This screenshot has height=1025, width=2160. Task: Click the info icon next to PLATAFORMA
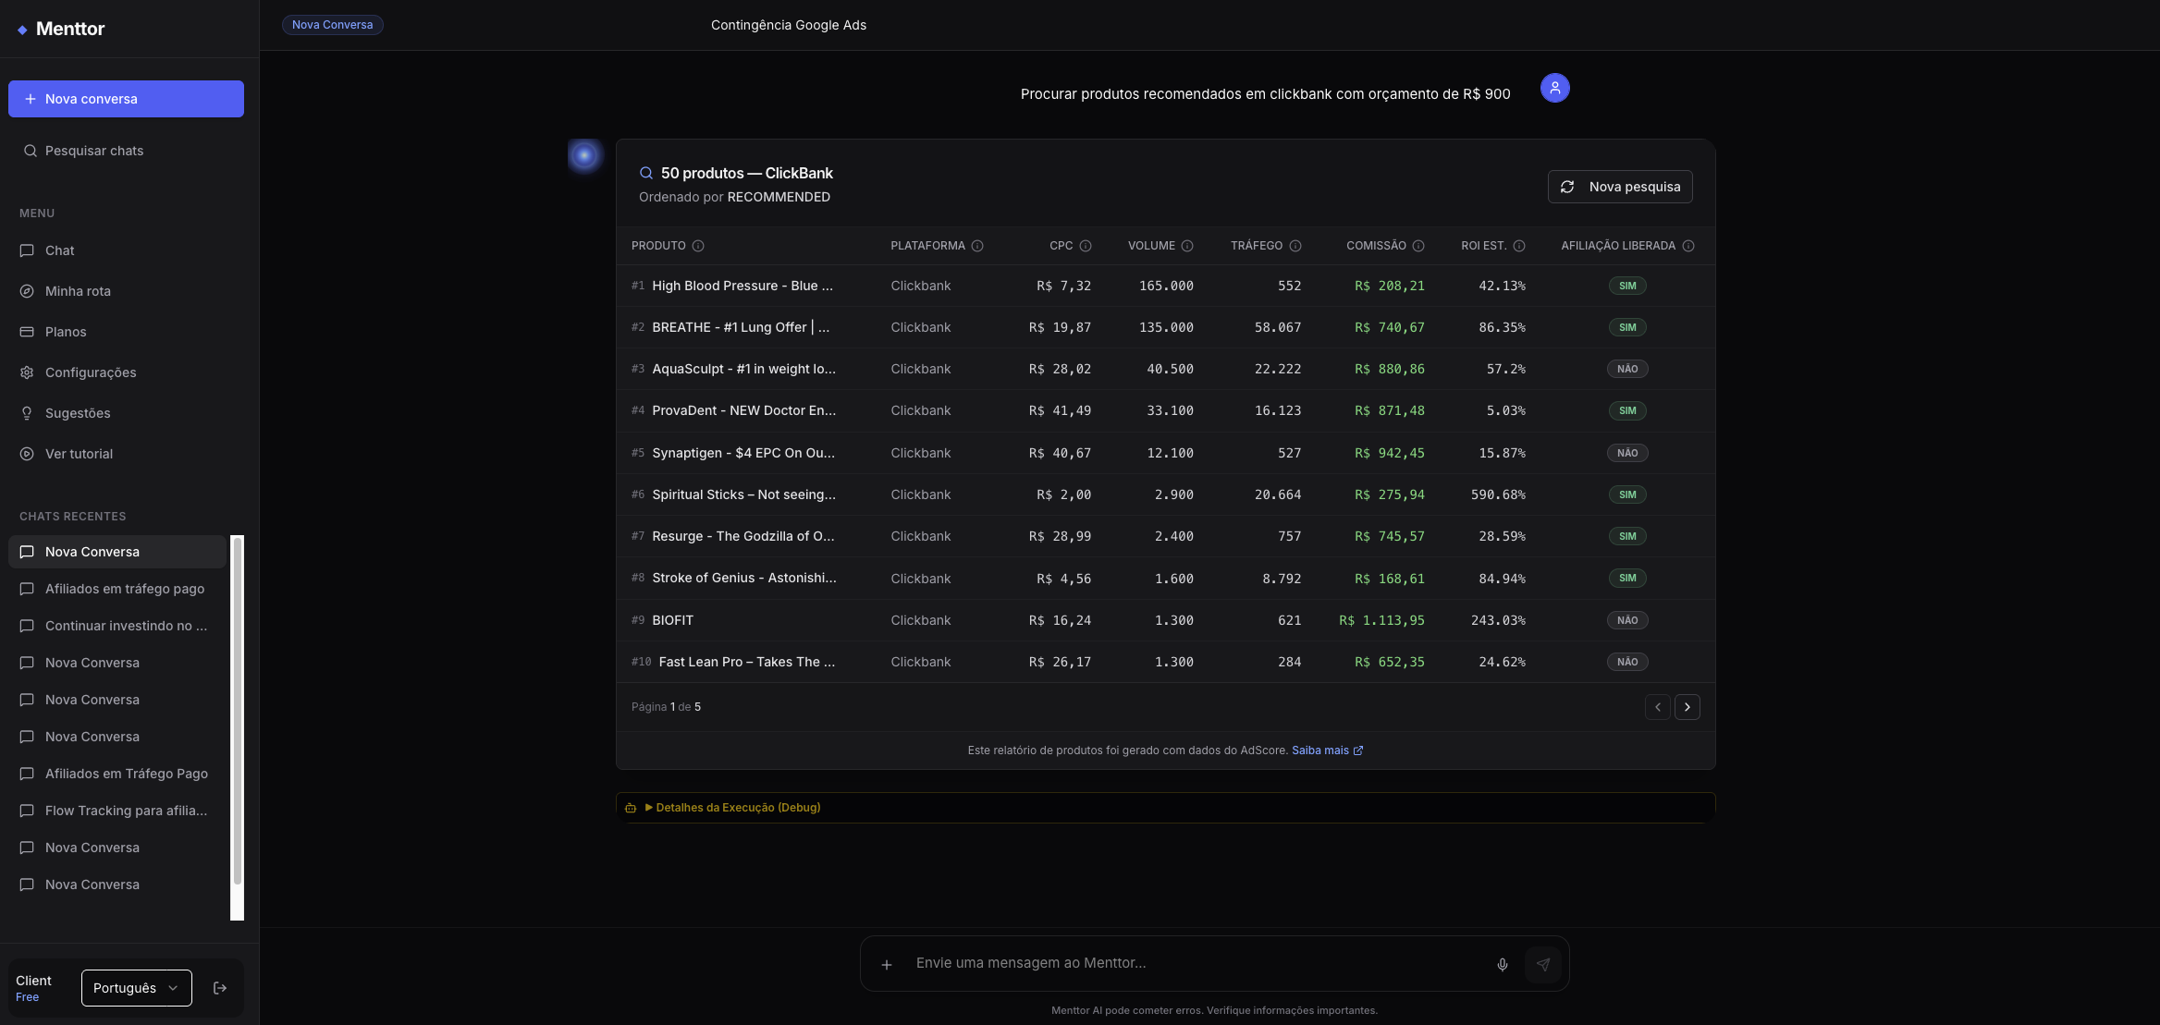click(977, 246)
